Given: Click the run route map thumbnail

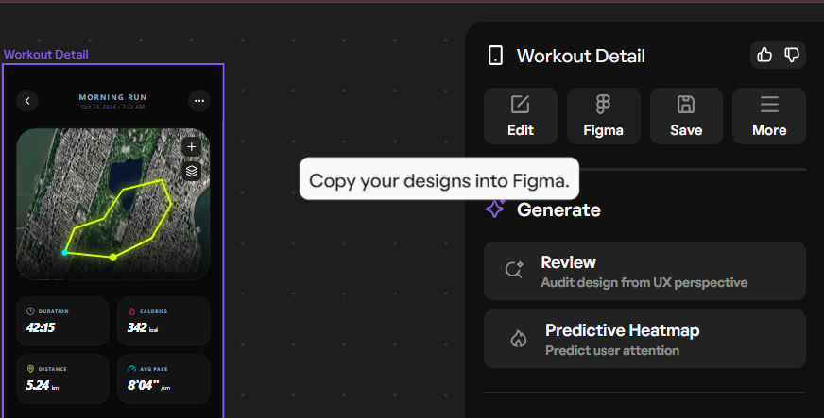Looking at the screenshot, I should pyautogui.click(x=113, y=204).
